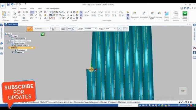Viewport: 196px width, 110px height.
Task: Click the Property Text button
Action: [152, 15]
